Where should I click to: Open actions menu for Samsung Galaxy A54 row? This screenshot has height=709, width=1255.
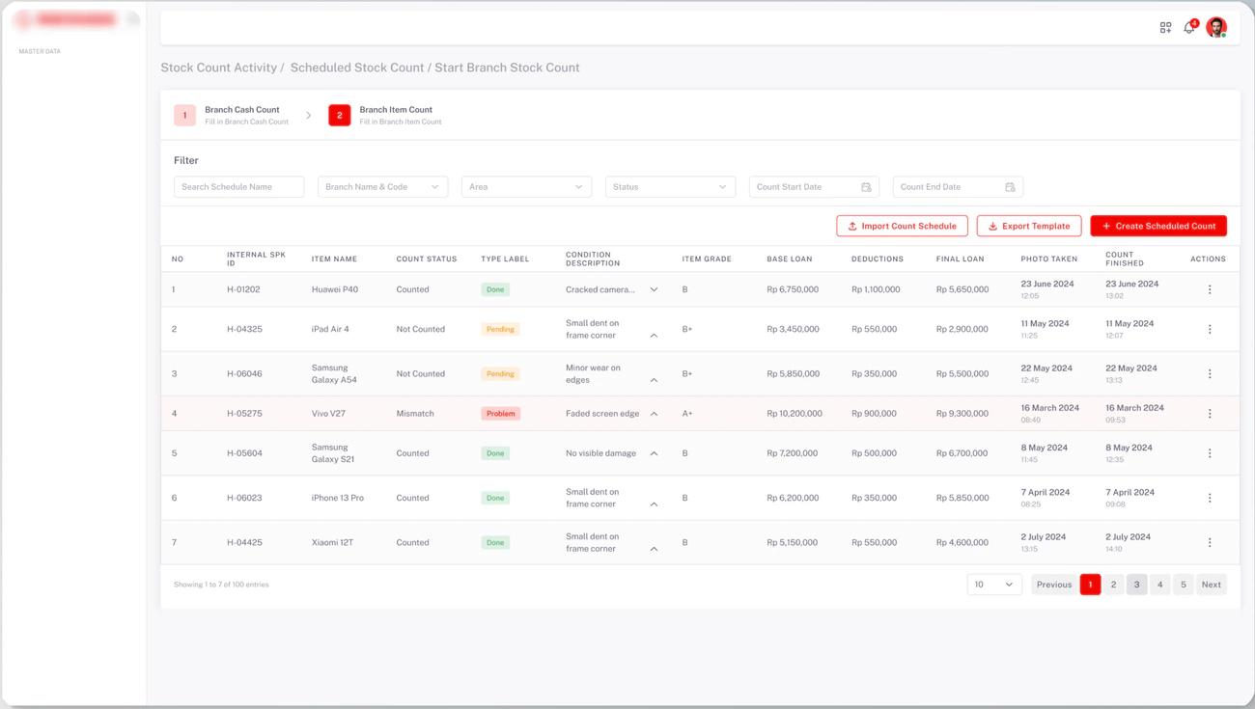click(1210, 373)
